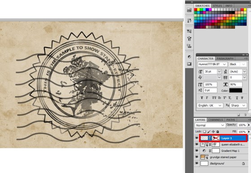Select the Character tab
Screen dimensions: 251x173
tap(206, 59)
